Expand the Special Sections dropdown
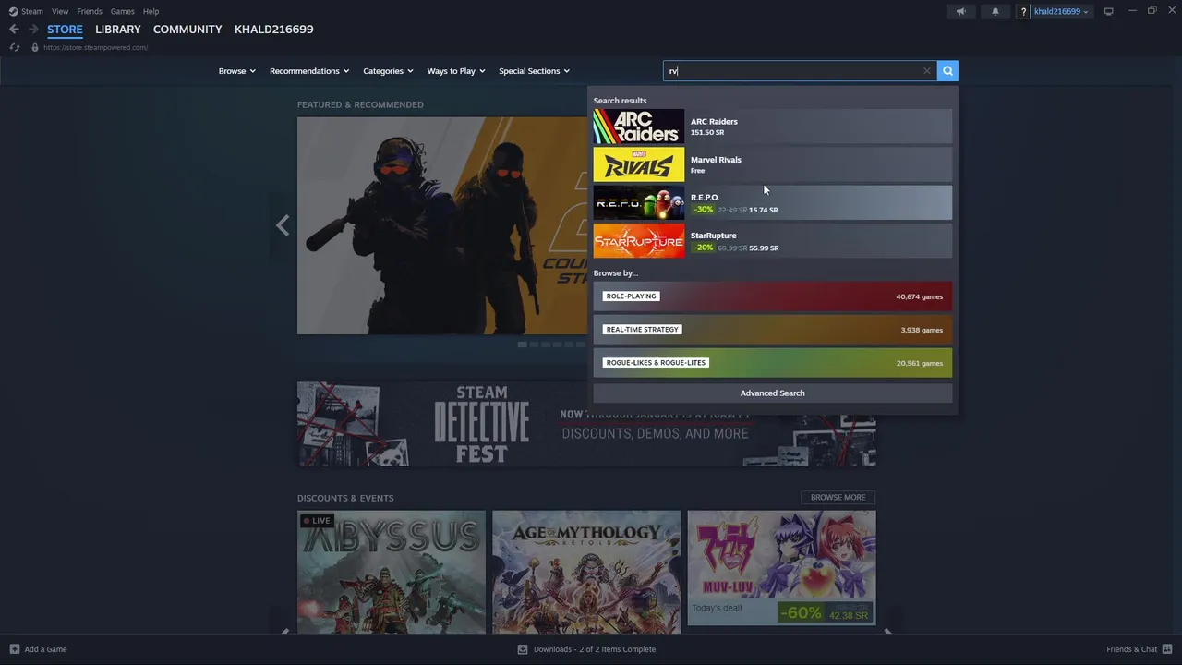The height and width of the screenshot is (665, 1182). (x=534, y=71)
